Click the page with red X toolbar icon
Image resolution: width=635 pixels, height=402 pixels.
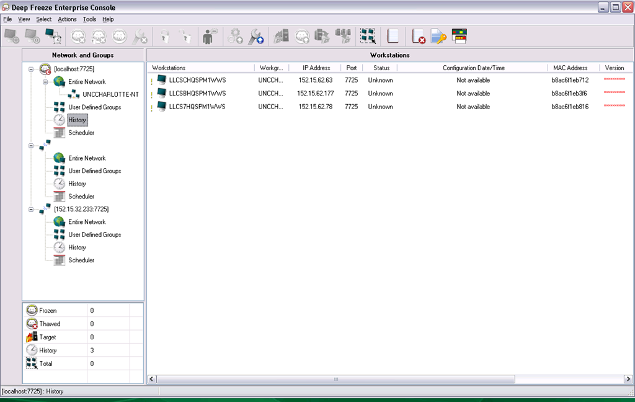click(x=419, y=37)
